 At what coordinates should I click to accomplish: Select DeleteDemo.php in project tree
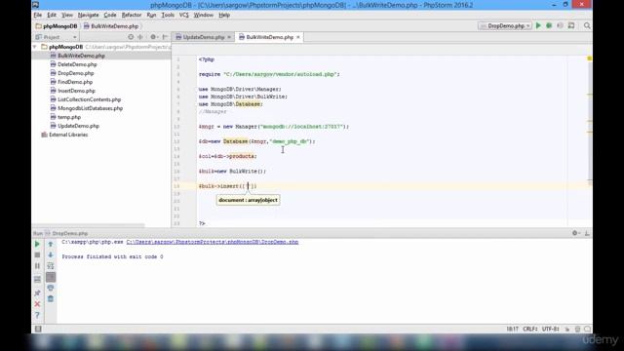[x=77, y=64]
